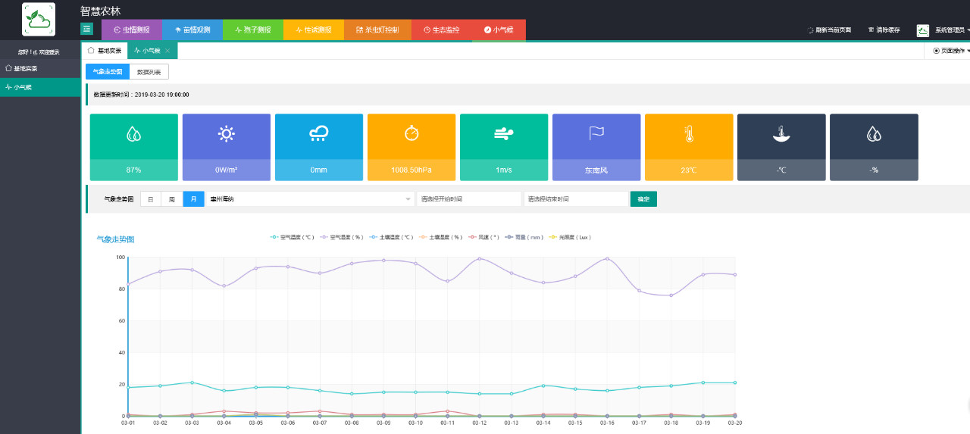Screen dimensions: 970x434
Task: Select 小气候 in the sidebar
Action: [40, 87]
